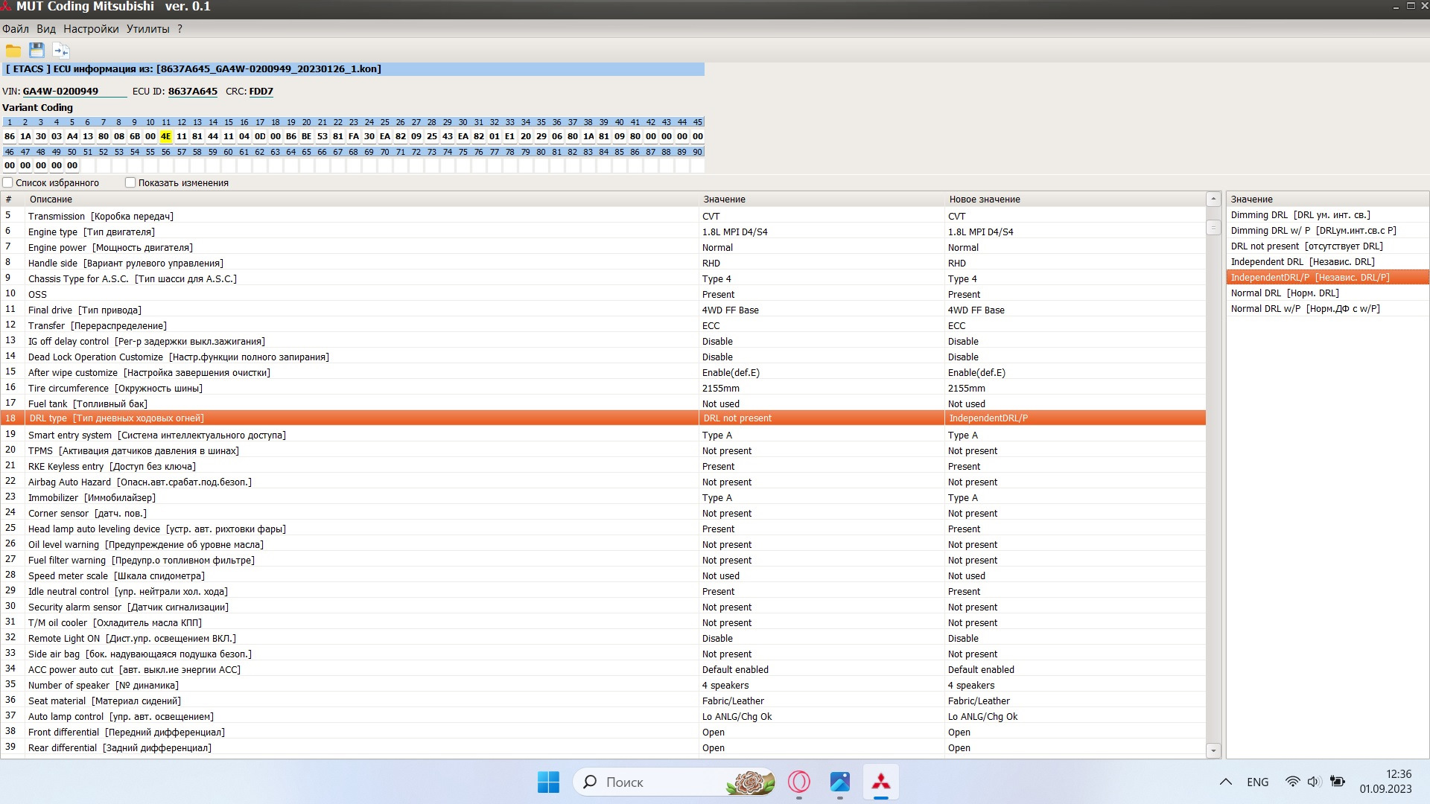Expand hidden system tray icons chevron

(x=1225, y=782)
